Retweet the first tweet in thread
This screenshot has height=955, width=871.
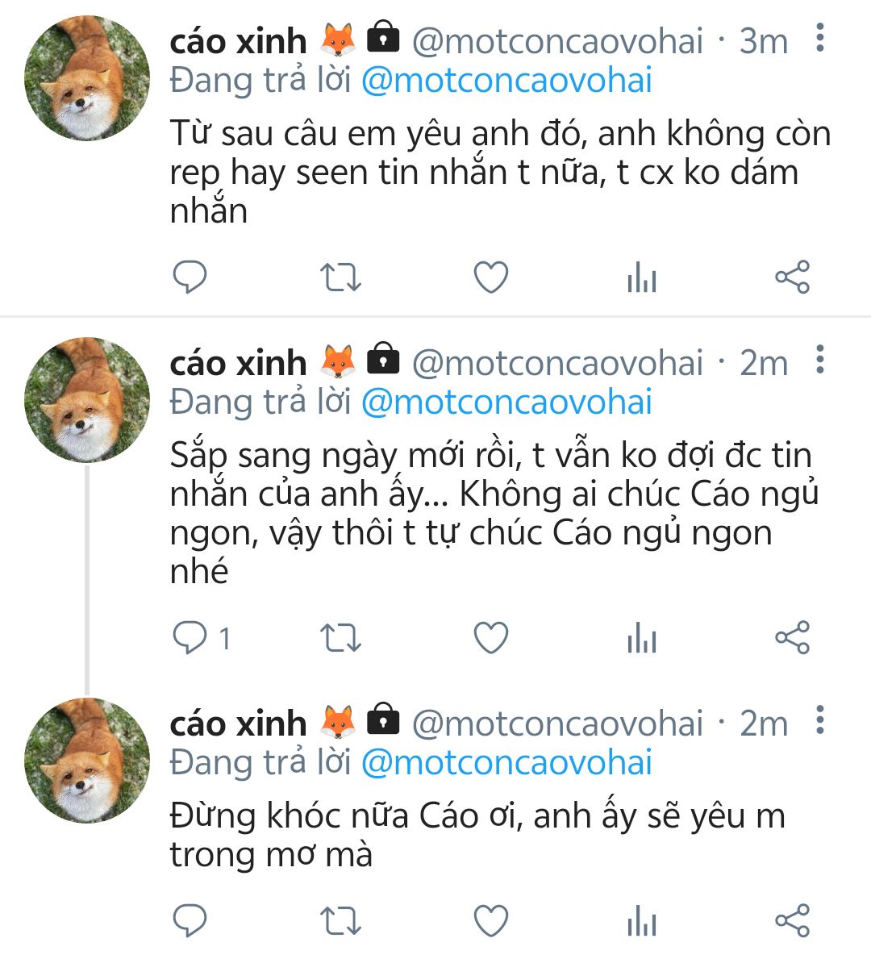click(x=340, y=277)
